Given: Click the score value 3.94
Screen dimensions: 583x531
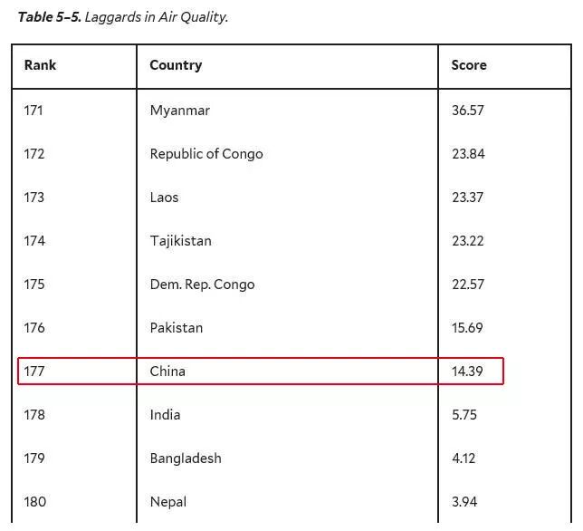Looking at the screenshot, I should (464, 502).
